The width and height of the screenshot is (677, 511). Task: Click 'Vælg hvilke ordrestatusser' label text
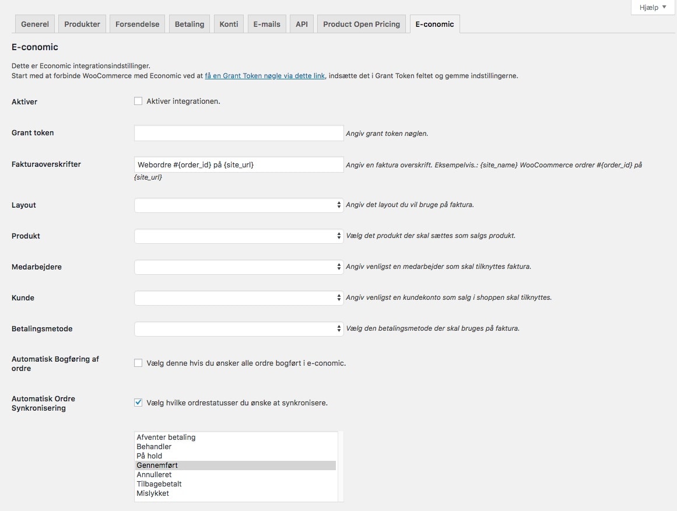pyautogui.click(x=237, y=403)
